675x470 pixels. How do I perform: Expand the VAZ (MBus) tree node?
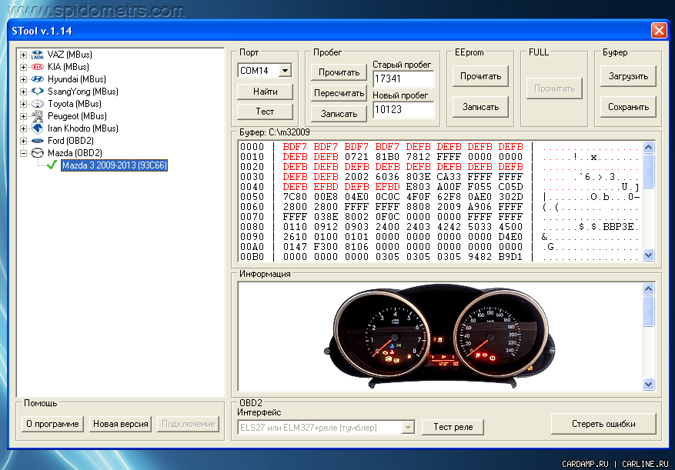pyautogui.click(x=24, y=55)
